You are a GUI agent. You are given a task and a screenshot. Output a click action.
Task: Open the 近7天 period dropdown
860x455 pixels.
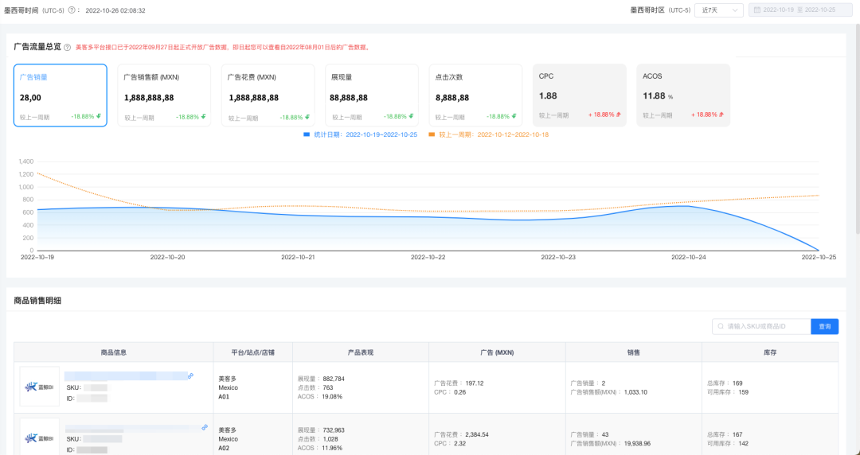tap(718, 10)
